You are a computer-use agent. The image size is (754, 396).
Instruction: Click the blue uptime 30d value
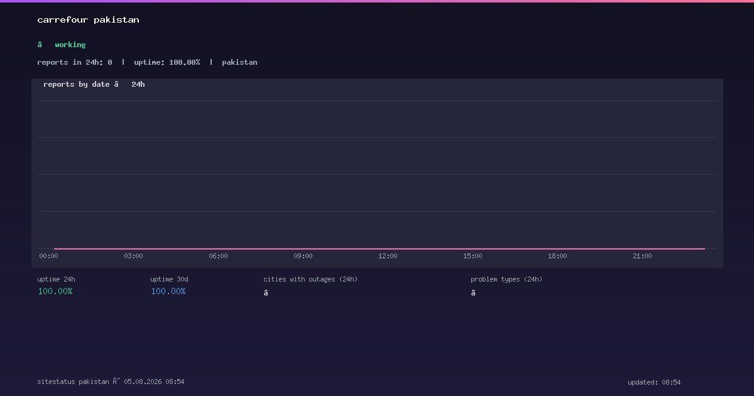pos(168,291)
